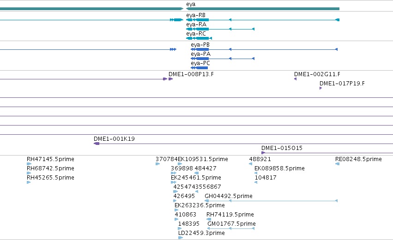The width and height of the screenshot is (393, 240).
Task: Select the RE08248.5prime arrow glyph
Action: (338, 164)
